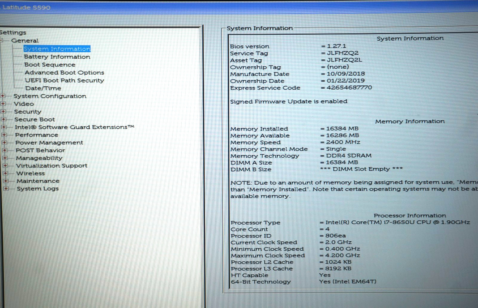
Task: Expand the System Configuration section
Action: coord(3,96)
